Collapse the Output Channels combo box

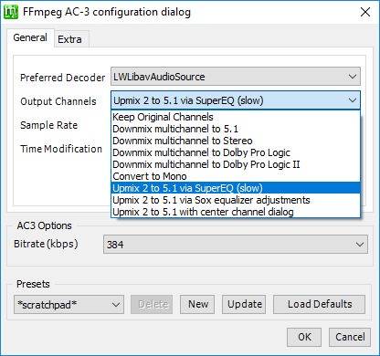tap(236, 100)
